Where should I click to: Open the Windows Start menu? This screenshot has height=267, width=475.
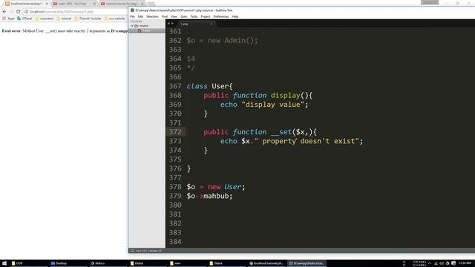click(4, 263)
